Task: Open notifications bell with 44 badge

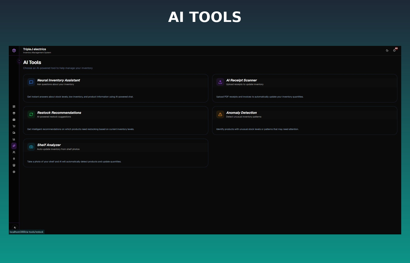Action: 394,50
